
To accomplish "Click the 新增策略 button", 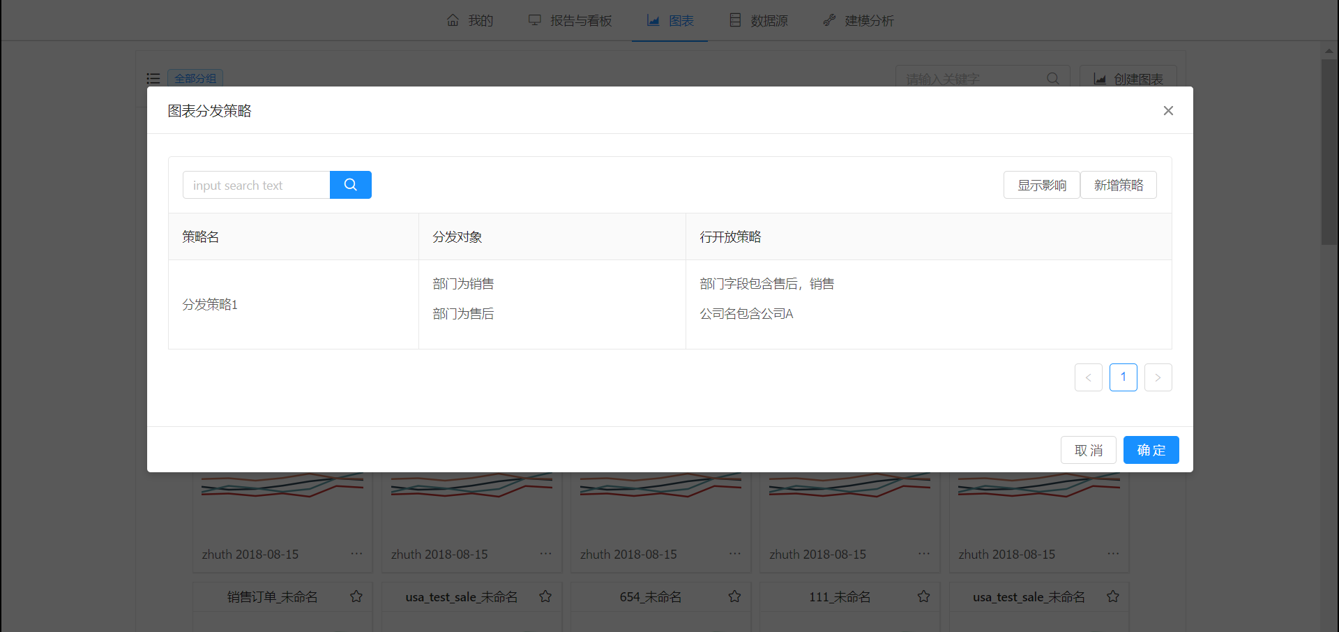I will pyautogui.click(x=1118, y=185).
